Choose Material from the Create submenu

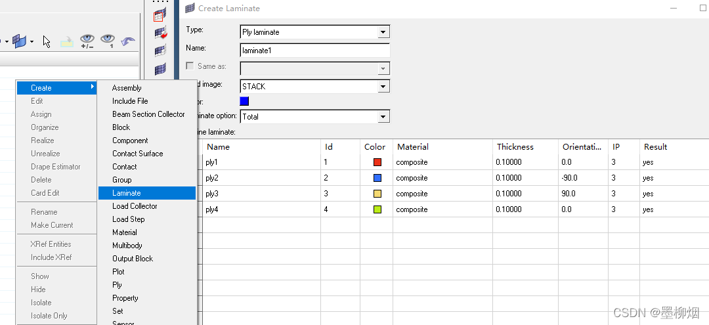pyautogui.click(x=125, y=232)
